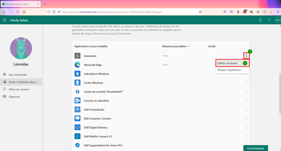Viewport: 281px width, 151px height.
Task: Open the tracking protection shield icon
Action: 49,12
